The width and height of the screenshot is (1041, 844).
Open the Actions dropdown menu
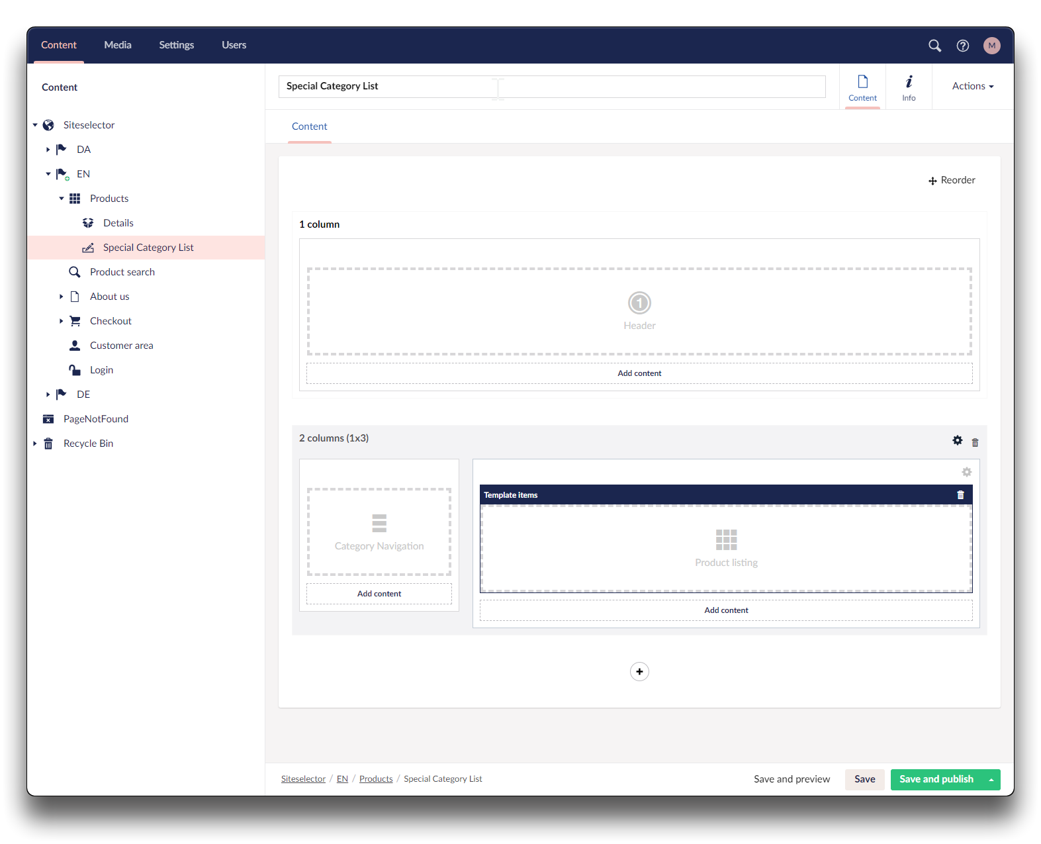pos(972,86)
